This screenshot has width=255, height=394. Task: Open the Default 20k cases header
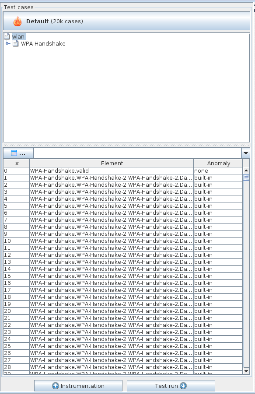point(126,21)
